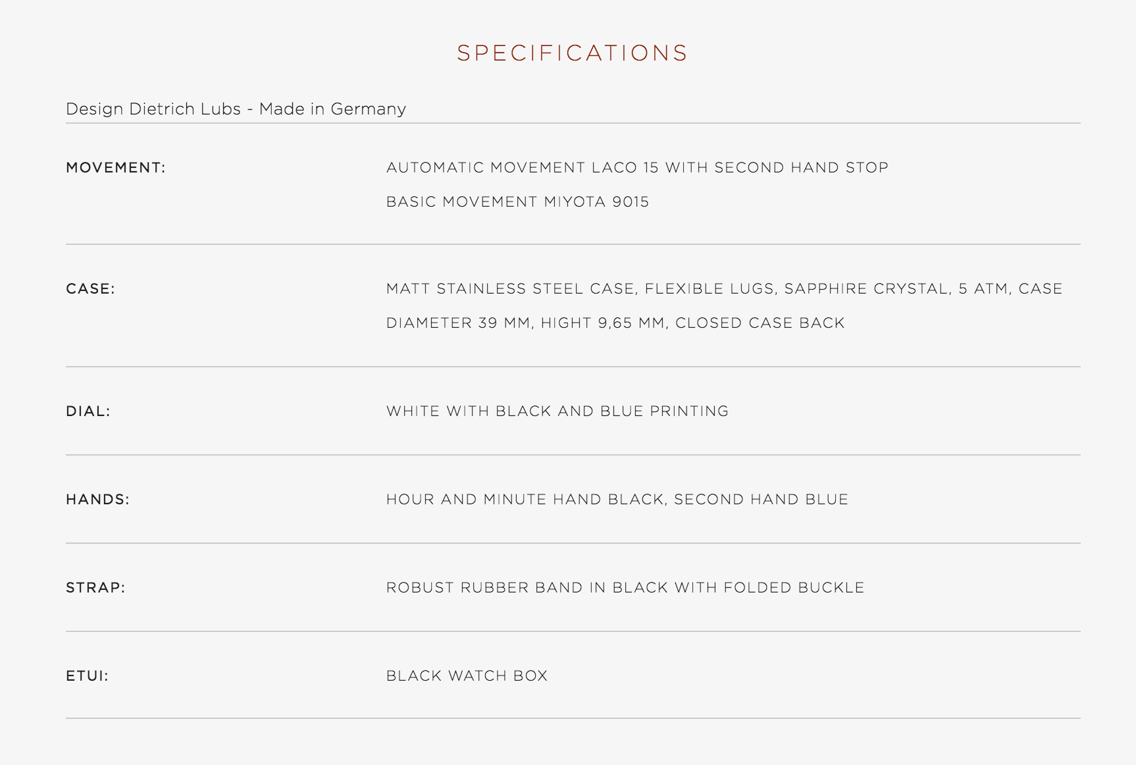Click the word Germany in the subtitle
This screenshot has width=1136, height=765.
pos(369,110)
